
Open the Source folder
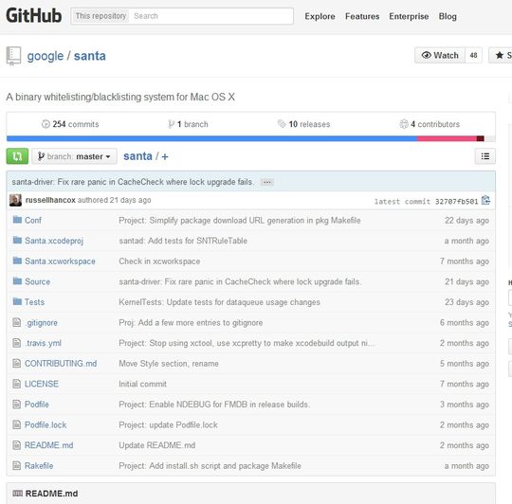[37, 281]
